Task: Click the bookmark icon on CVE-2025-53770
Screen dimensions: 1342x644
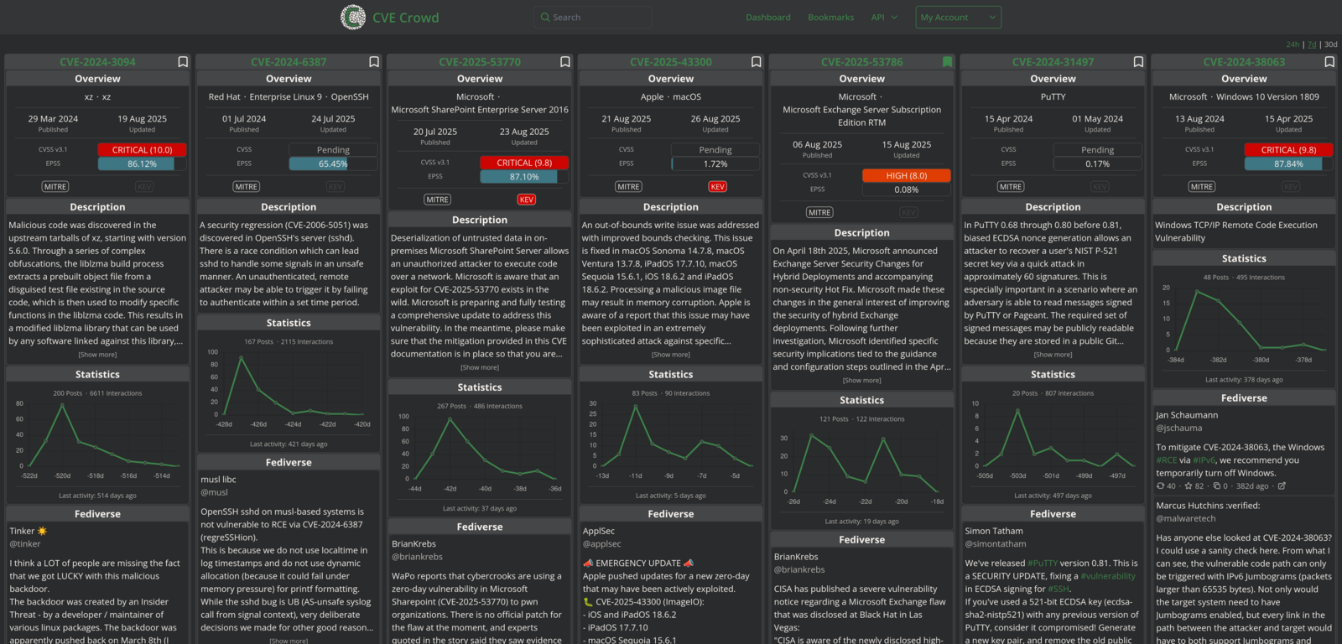Action: 565,62
